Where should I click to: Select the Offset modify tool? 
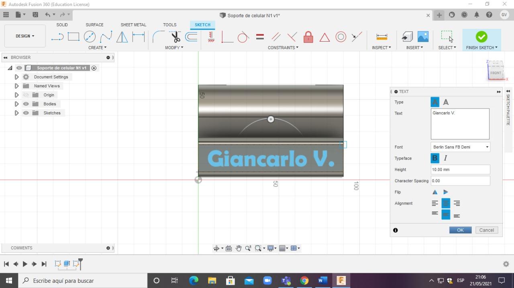click(x=191, y=37)
